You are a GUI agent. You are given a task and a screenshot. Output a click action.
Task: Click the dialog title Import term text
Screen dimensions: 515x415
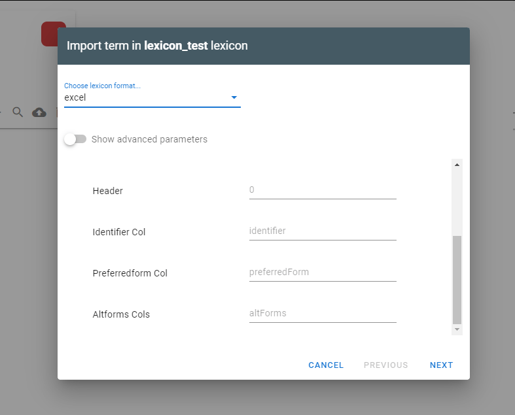coord(157,46)
